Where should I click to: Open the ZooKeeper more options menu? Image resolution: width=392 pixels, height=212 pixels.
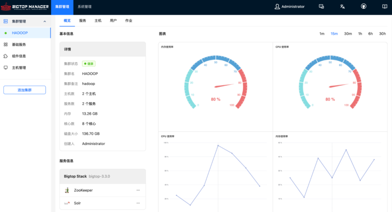tap(138, 190)
